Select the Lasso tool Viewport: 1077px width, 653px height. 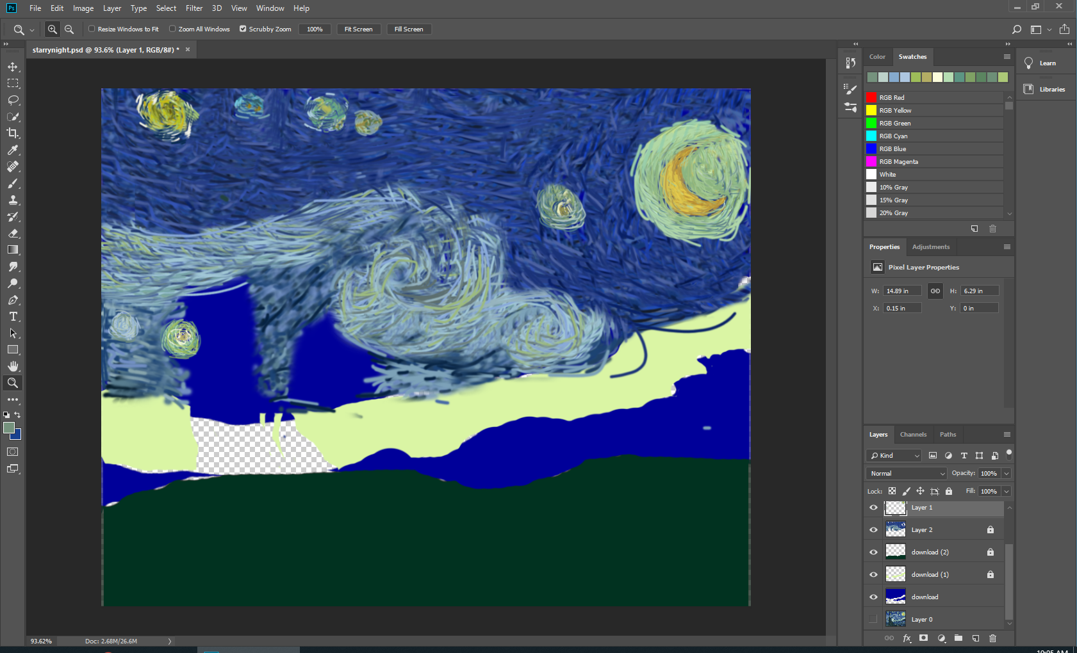(13, 100)
